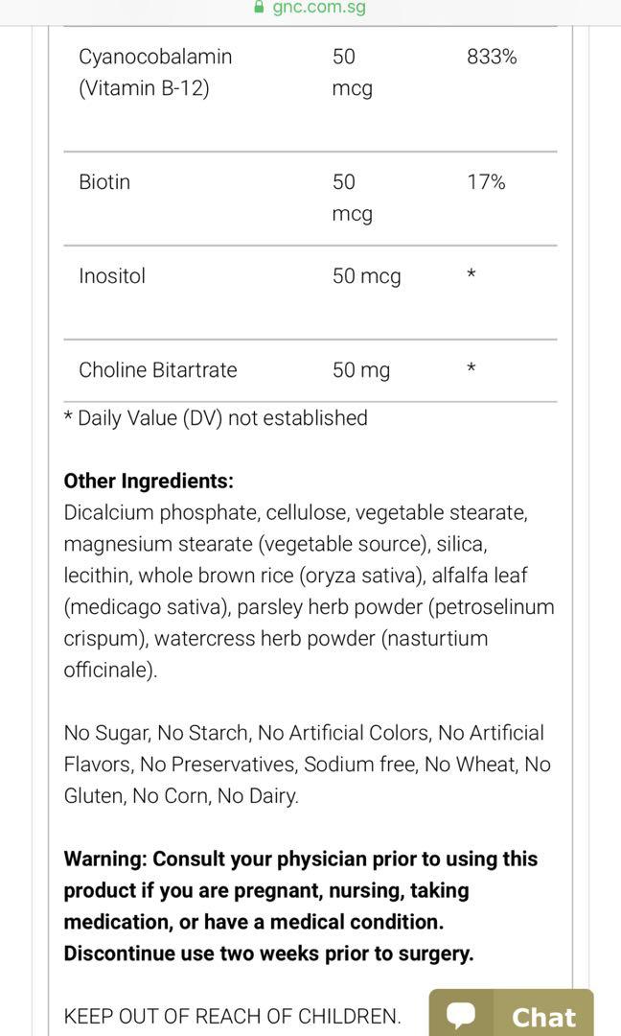Open the Chat speech bubble icon
Screen dimensions: 621x1036
coord(461,1016)
